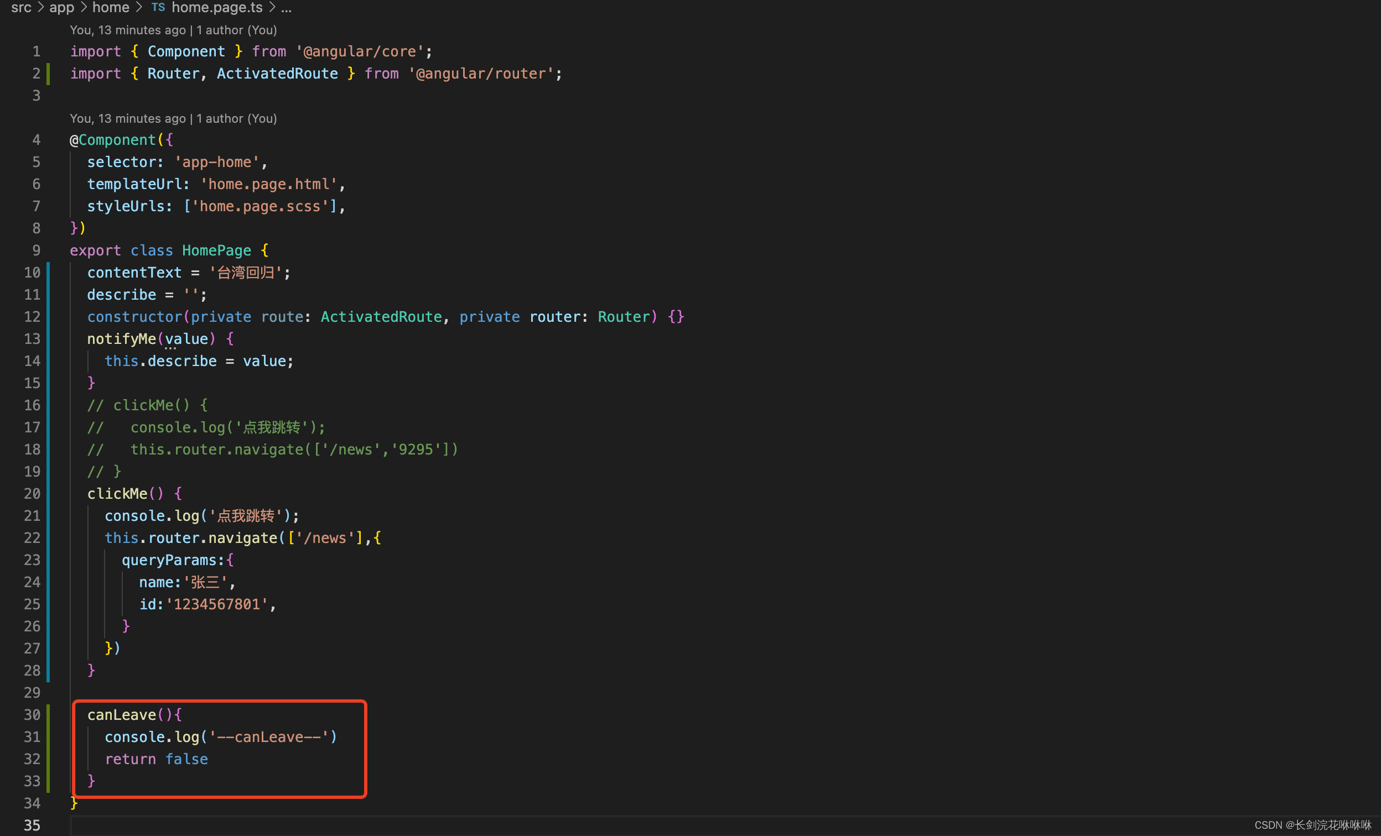Click the blue git change bar beside line 12
Image resolution: width=1381 pixels, height=836 pixels.
point(48,317)
